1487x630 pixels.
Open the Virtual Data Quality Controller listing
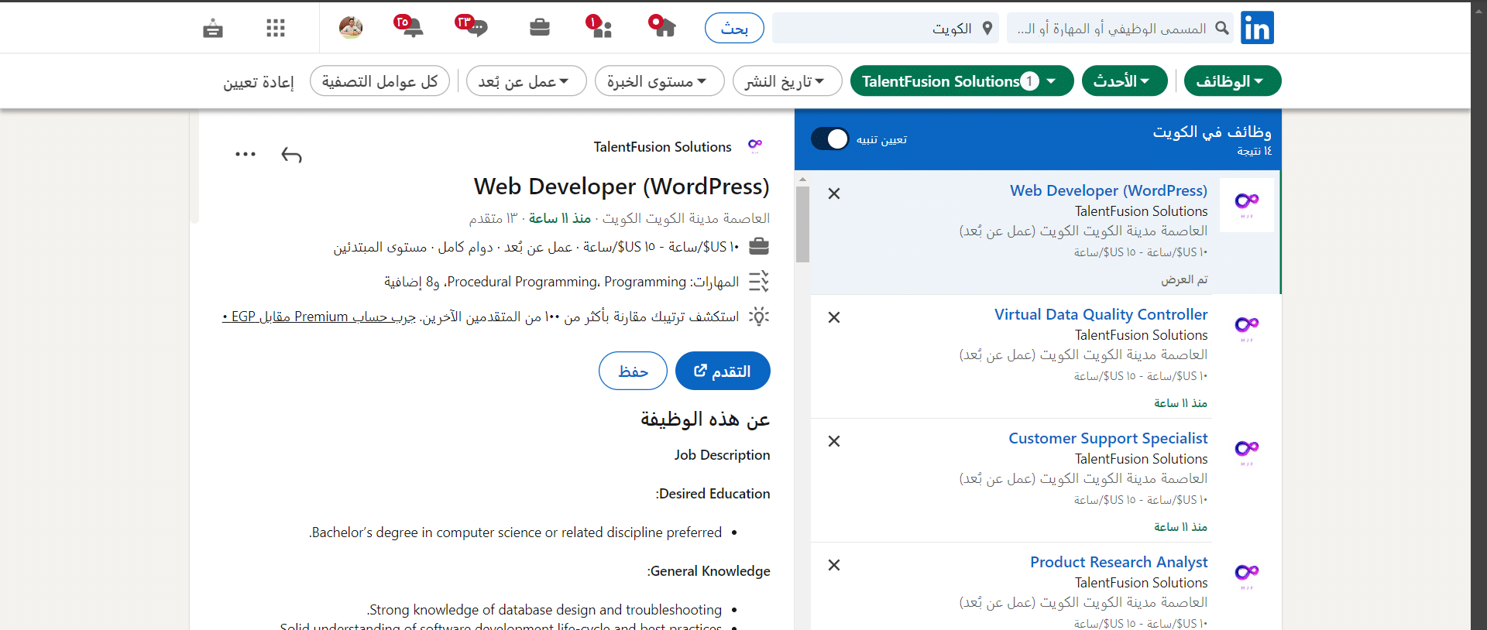[1101, 314]
